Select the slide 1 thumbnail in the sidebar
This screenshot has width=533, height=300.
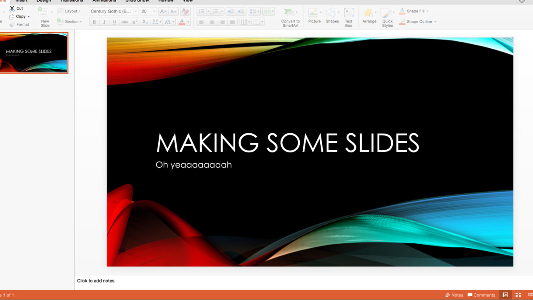[33, 53]
